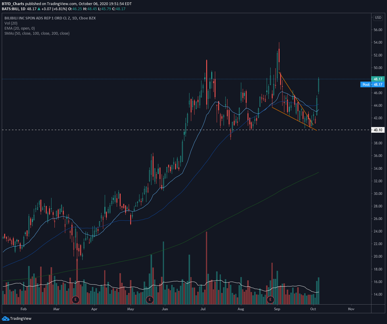Click the 26.00 price axis label

[378, 219]
